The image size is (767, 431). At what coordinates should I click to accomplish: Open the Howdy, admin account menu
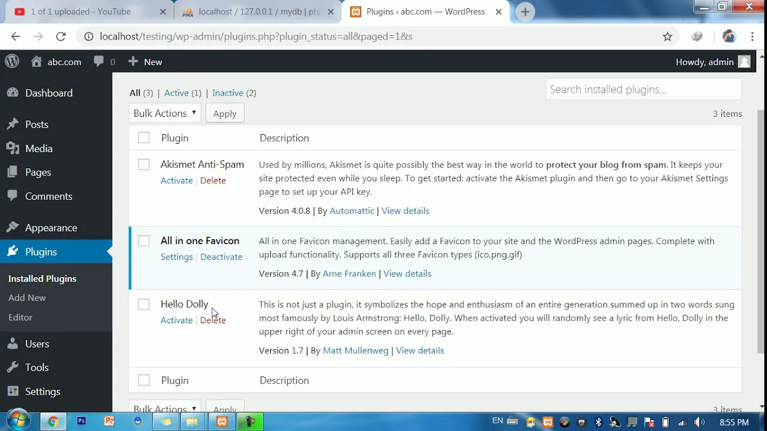713,62
